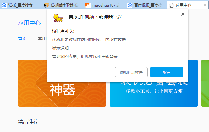Viewport: 209px width, 132px height.
Task: Click the 显示通知 permission text
Action: (60, 48)
